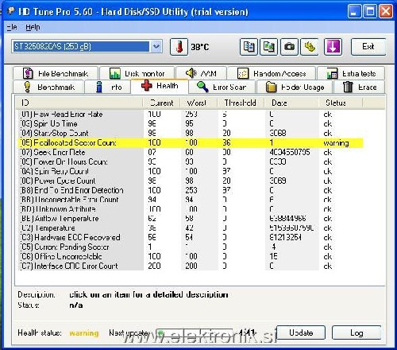
Task: Select Power Cycle Count row
Action: (x=191, y=181)
